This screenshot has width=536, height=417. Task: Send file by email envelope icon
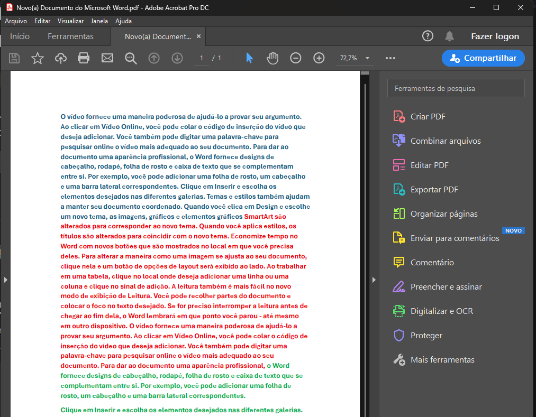point(107,58)
